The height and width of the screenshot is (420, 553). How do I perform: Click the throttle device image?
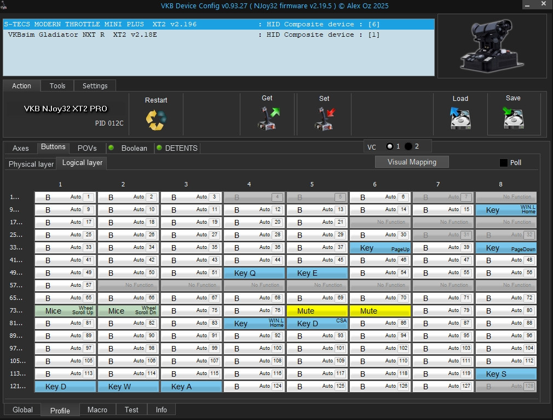pyautogui.click(x=491, y=46)
